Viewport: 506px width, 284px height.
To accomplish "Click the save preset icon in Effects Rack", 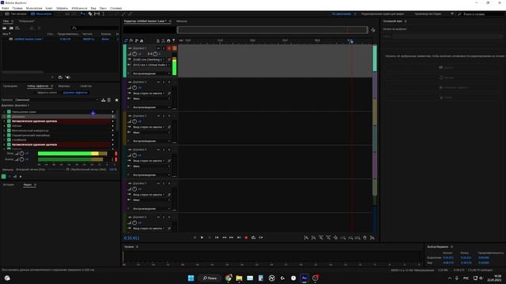I will [104, 100].
